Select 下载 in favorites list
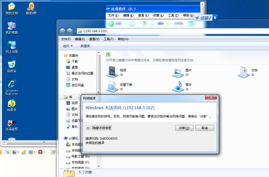 [x=72, y=61]
